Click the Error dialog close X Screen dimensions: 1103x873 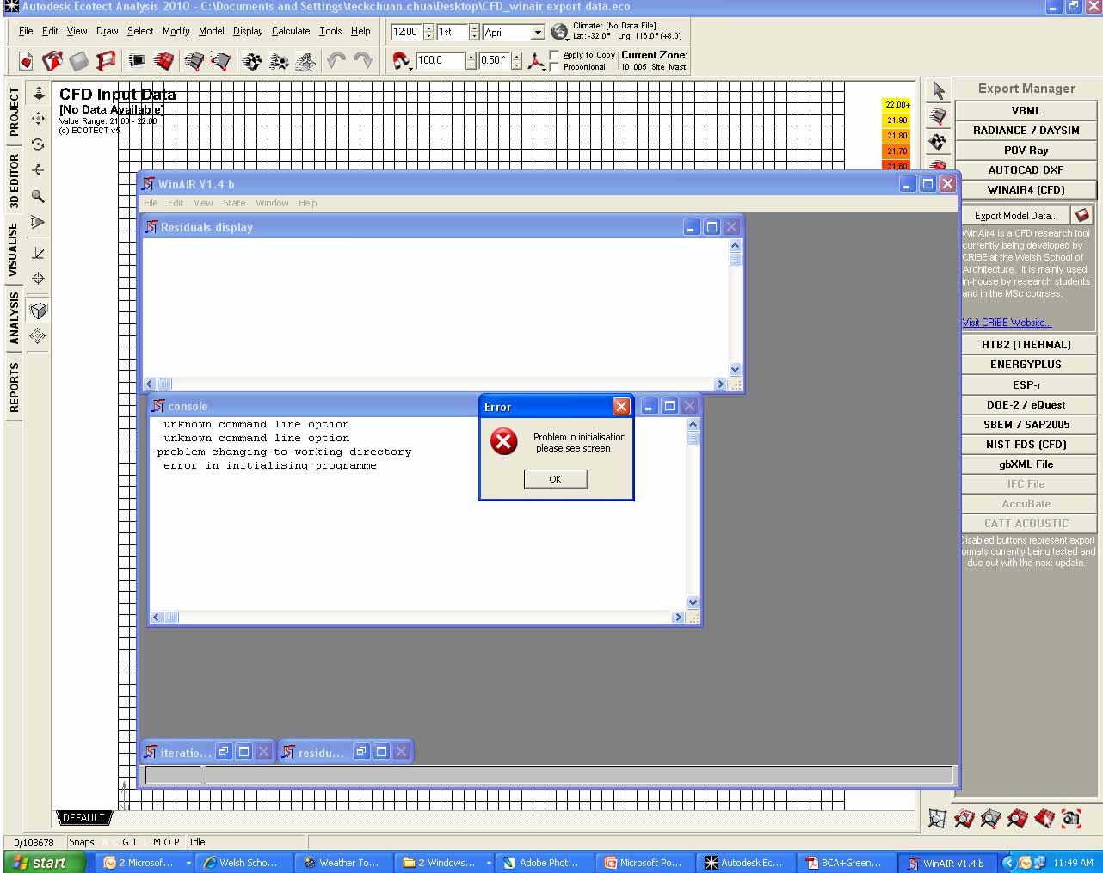point(621,407)
